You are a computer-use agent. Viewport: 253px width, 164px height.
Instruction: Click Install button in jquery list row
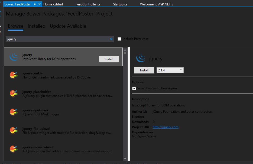pyautogui.click(x=109, y=59)
